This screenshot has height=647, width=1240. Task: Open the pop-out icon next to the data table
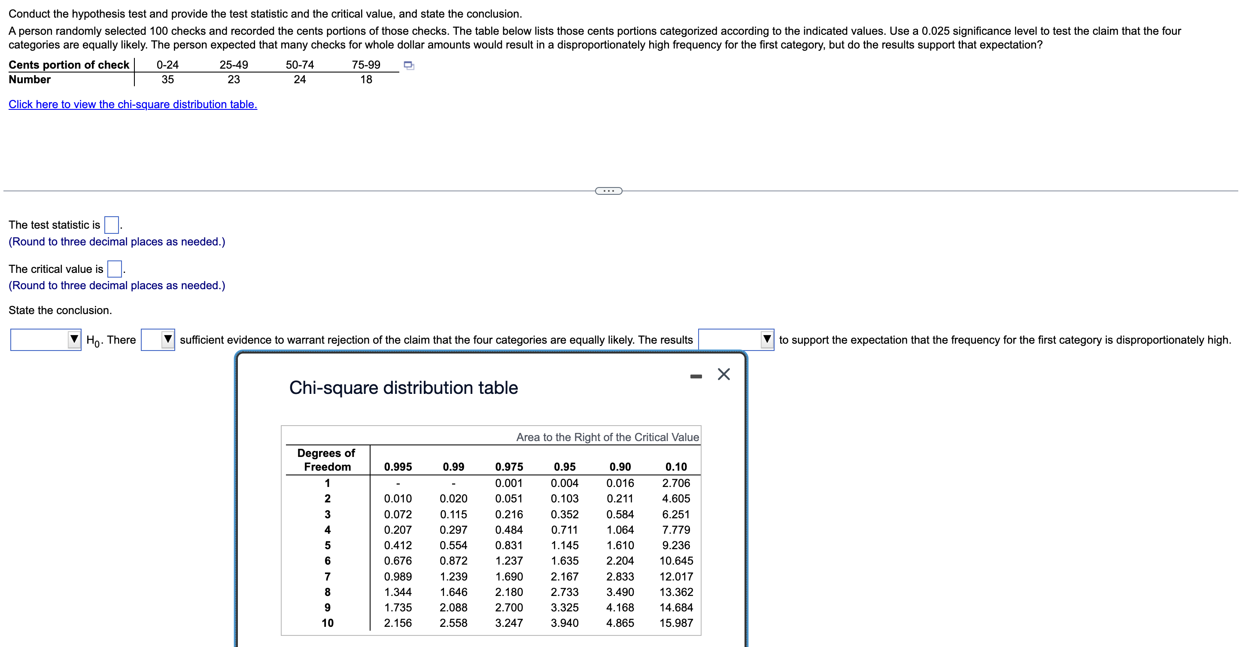409,67
